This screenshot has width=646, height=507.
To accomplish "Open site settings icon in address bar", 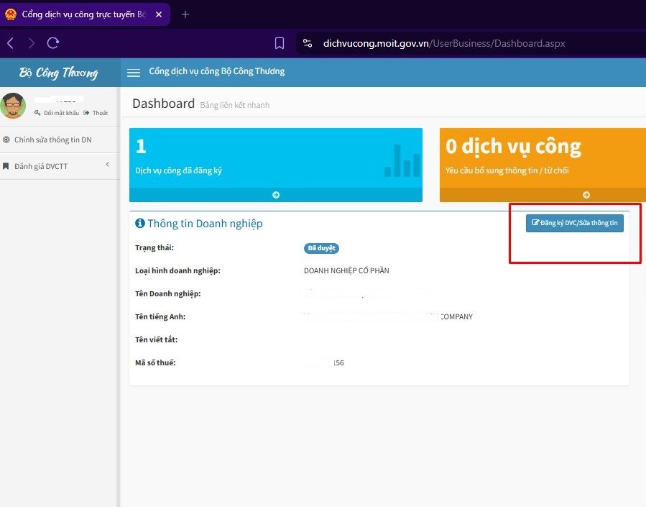I will (x=308, y=43).
